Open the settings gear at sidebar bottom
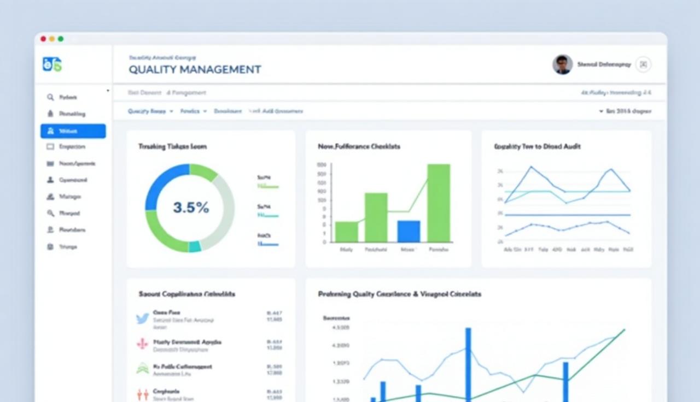The width and height of the screenshot is (700, 402). pyautogui.click(x=50, y=247)
